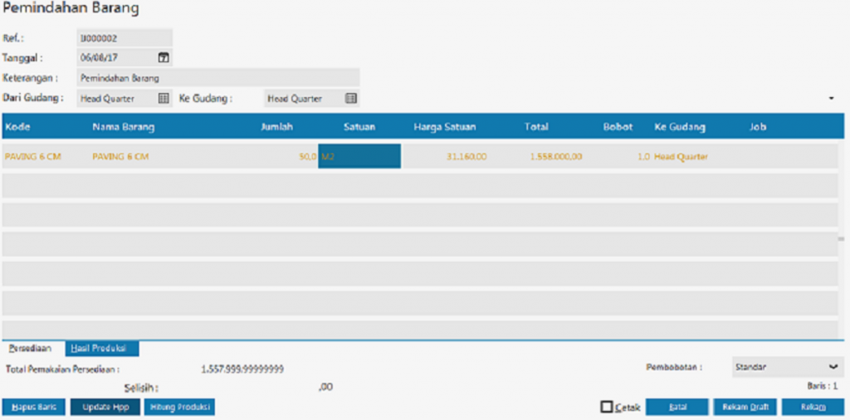
Task: Click the Hitung Produksi button
Action: click(x=179, y=407)
